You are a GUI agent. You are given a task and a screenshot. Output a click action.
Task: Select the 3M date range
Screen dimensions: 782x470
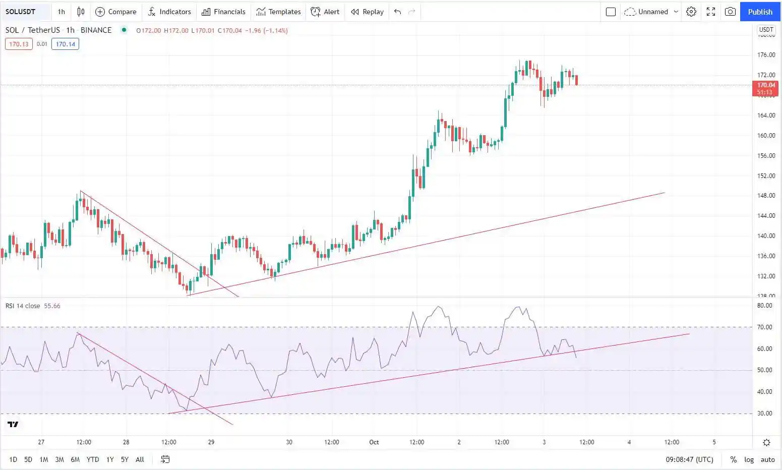coord(59,459)
